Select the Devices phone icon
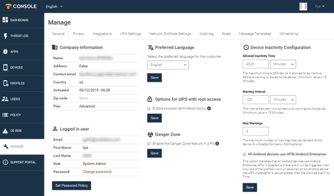The width and height of the screenshot is (334, 196). pyautogui.click(x=5, y=67)
